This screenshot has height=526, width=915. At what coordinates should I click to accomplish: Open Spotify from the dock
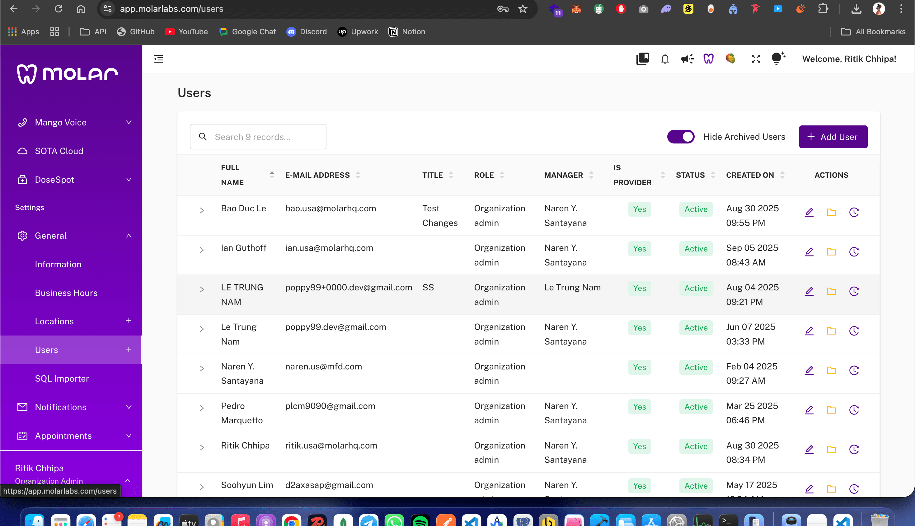tap(420, 520)
